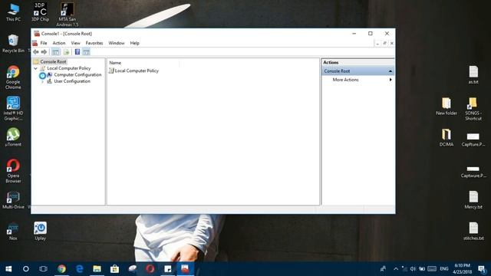
Task: Collapse the Local Computer Policy tree node
Action: tap(36, 68)
